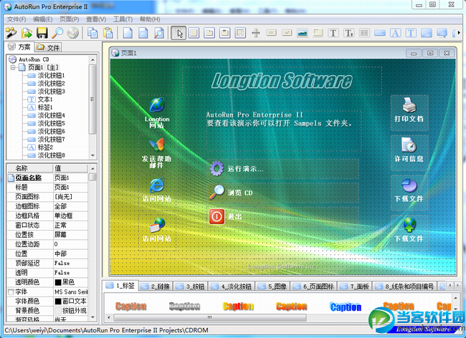Click the black swatch for 透明颜色
The width and height of the screenshot is (466, 338).
pos(58,283)
